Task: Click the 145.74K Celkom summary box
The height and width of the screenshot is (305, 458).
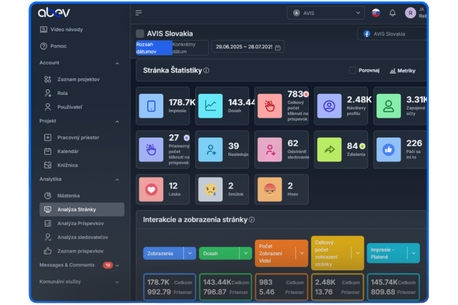Action: 393,287
